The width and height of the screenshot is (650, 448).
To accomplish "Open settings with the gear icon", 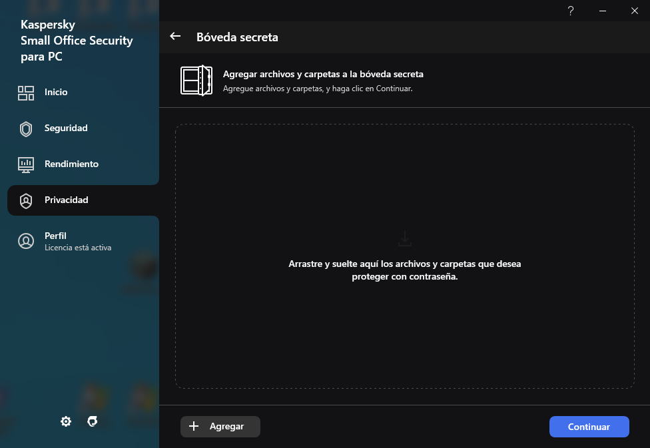I will click(x=66, y=421).
